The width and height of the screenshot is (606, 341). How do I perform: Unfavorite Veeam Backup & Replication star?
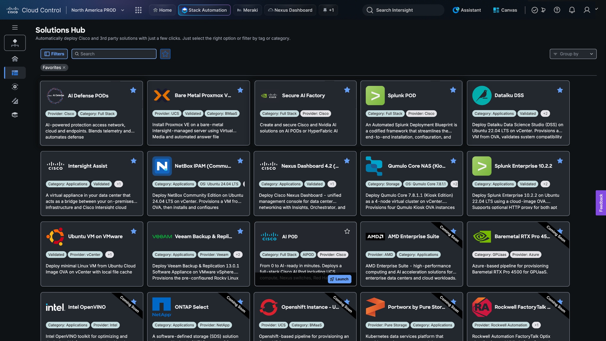pyautogui.click(x=240, y=231)
